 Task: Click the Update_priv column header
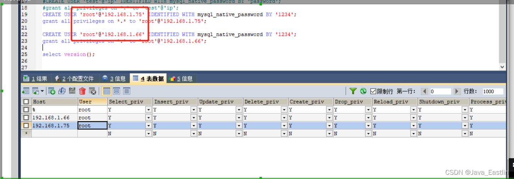tap(220, 102)
